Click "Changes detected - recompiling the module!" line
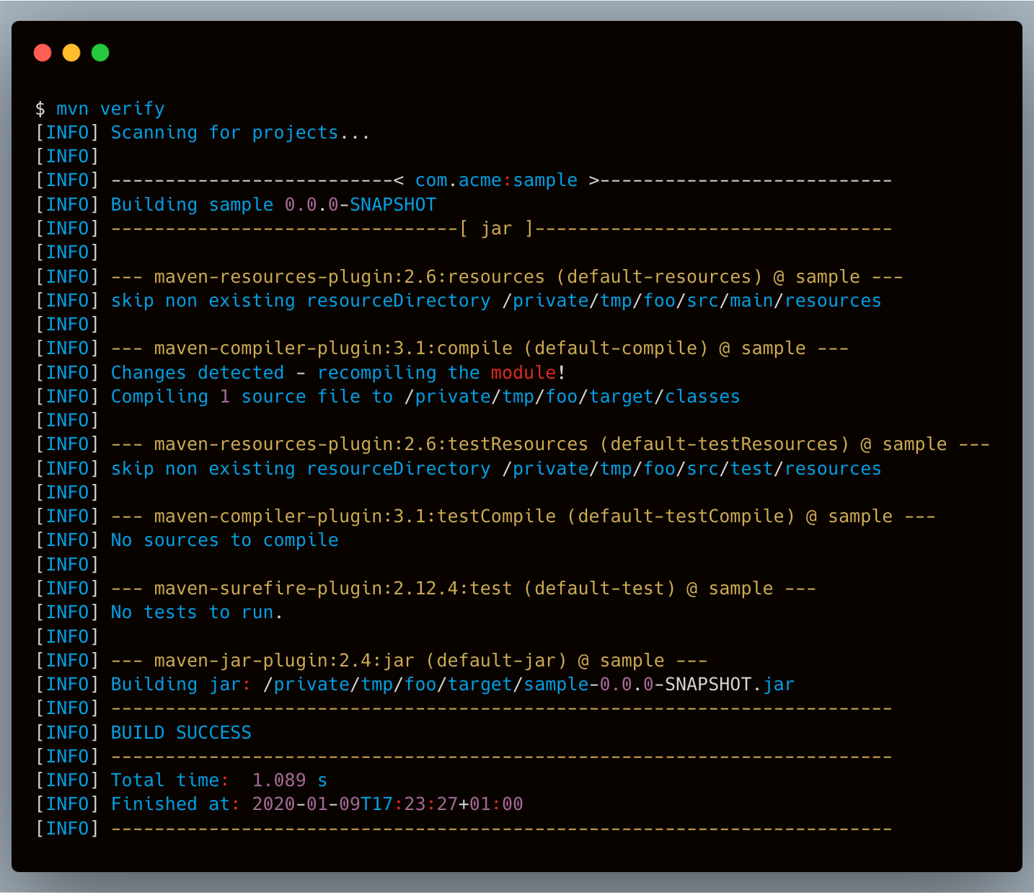The height and width of the screenshot is (893, 1034). coord(338,373)
